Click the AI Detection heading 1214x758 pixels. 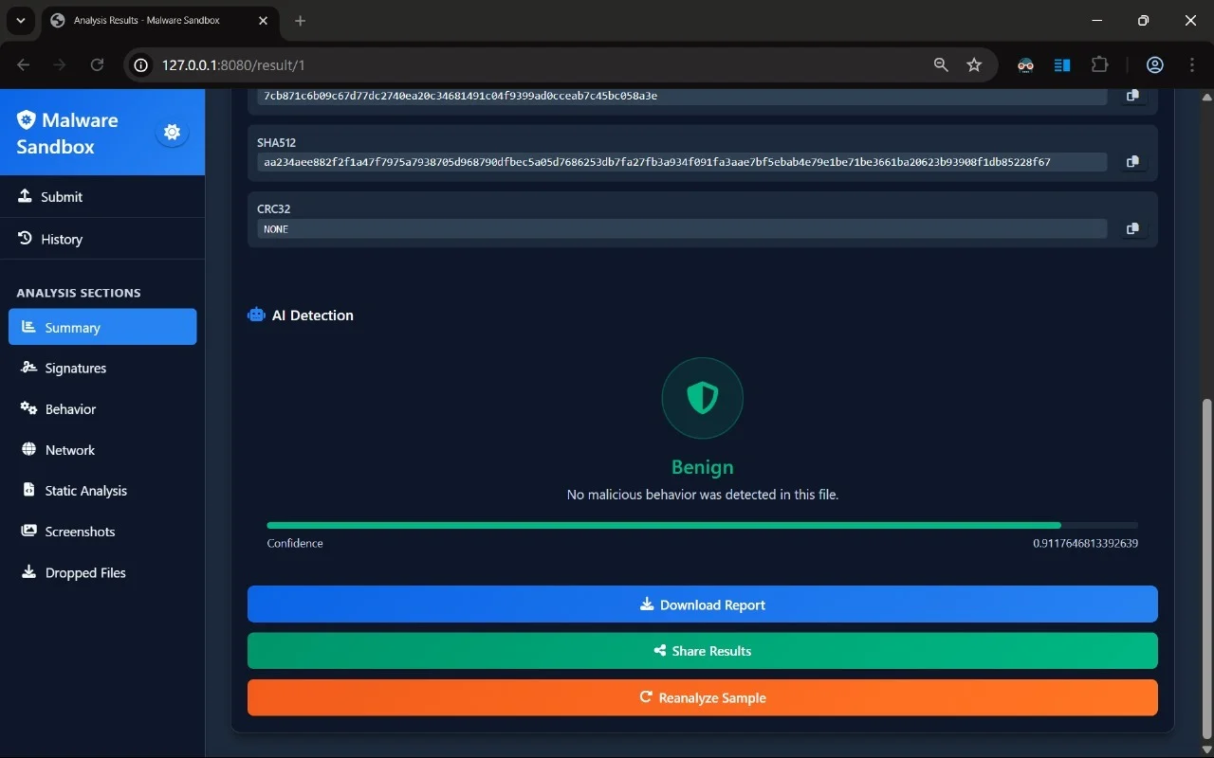[x=313, y=316]
